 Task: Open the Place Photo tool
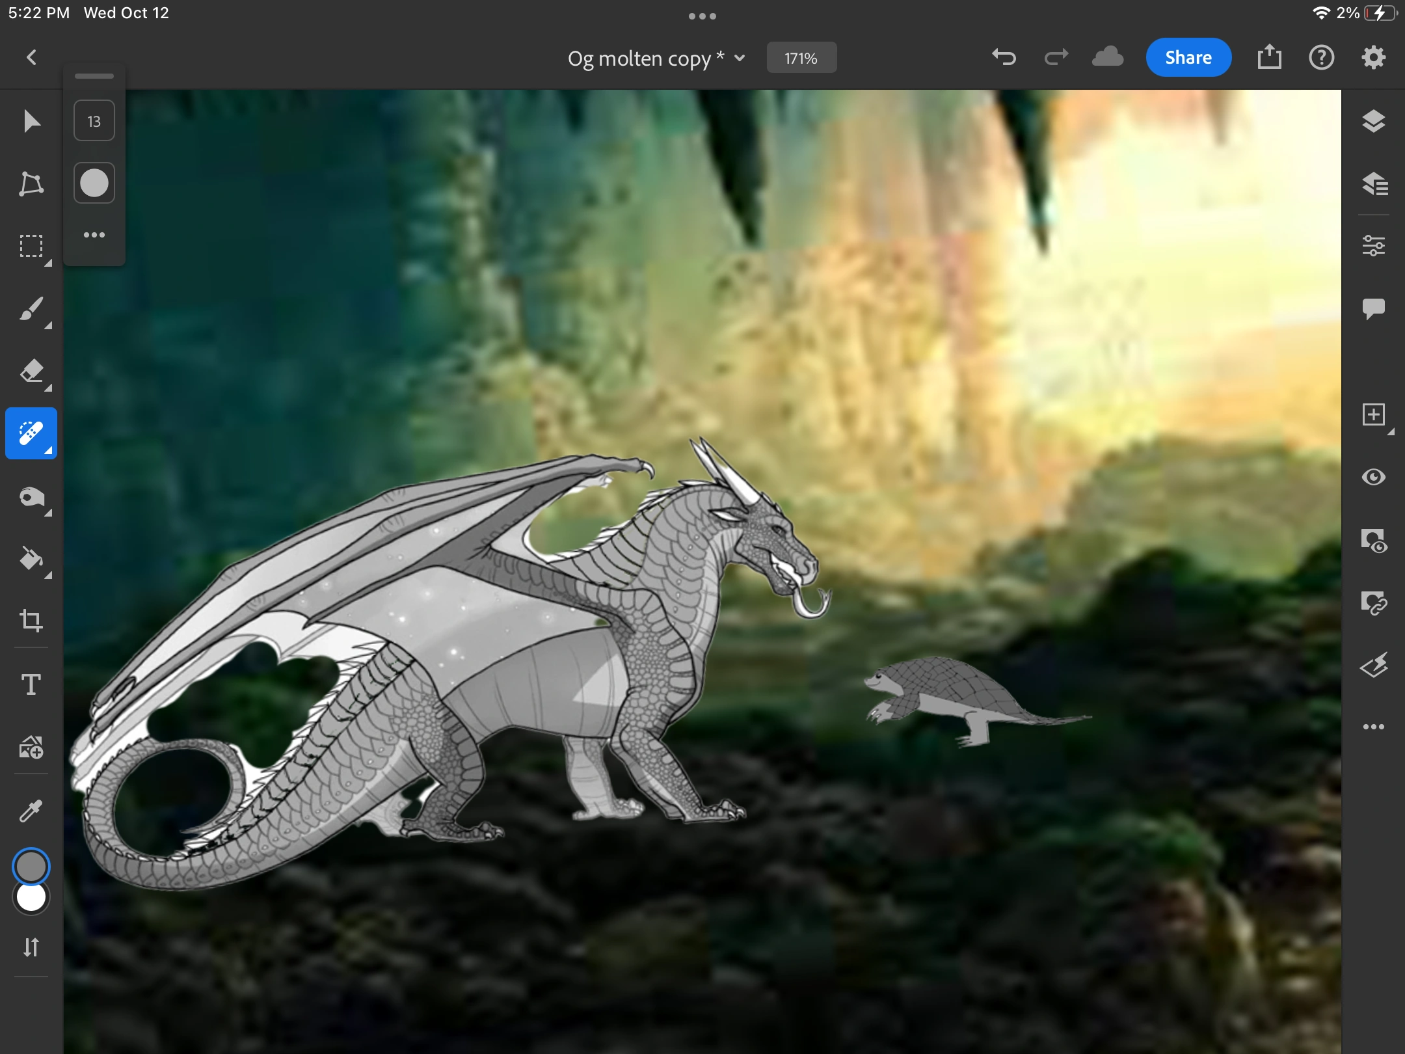pos(31,748)
